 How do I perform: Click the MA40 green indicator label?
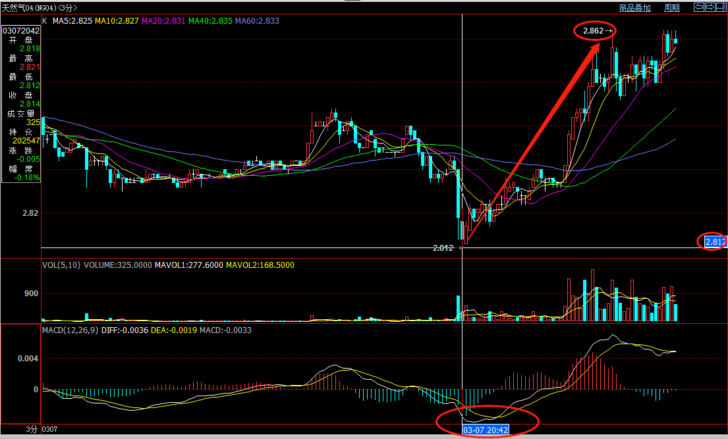[x=210, y=21]
